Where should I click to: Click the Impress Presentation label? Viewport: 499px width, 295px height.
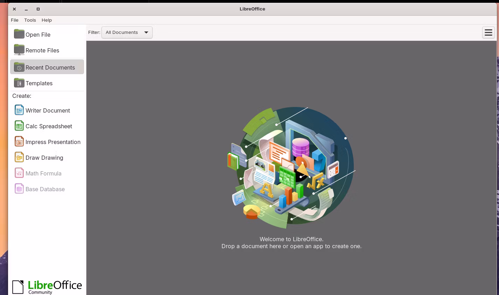(x=53, y=142)
